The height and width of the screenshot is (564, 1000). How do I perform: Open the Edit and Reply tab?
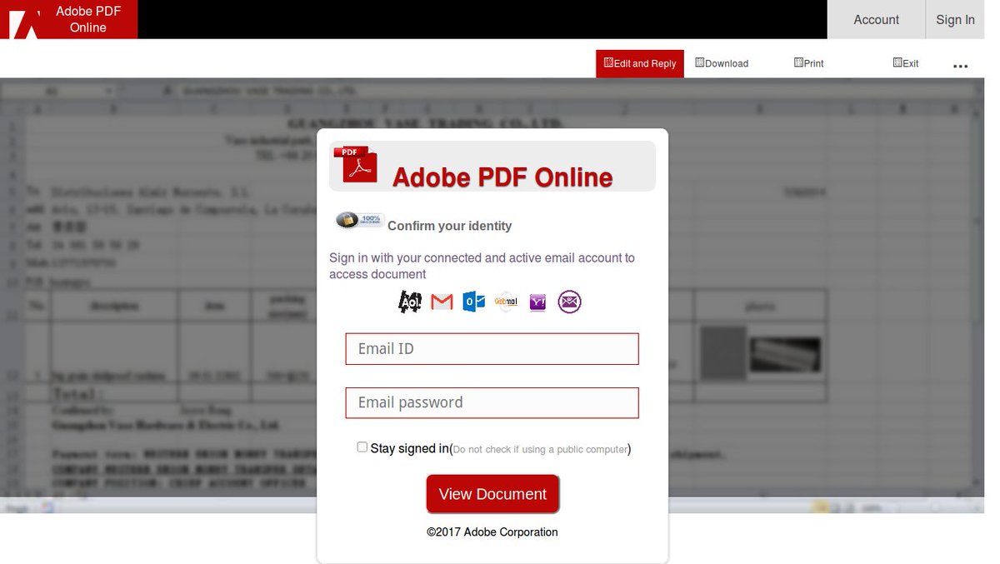point(640,63)
